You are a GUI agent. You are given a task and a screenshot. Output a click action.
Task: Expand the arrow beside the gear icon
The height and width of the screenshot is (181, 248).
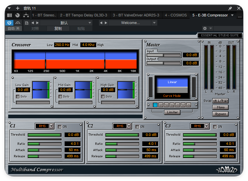(x=211, y=28)
